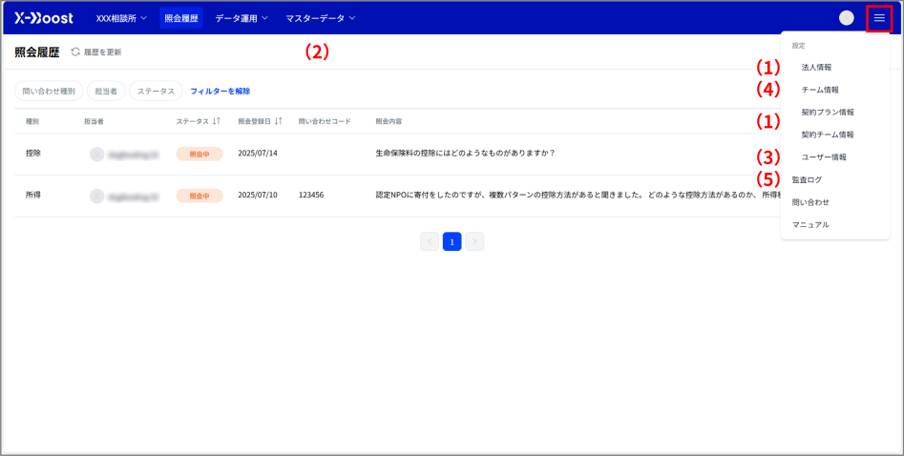Click the user avatar in header
The image size is (904, 456).
click(847, 18)
